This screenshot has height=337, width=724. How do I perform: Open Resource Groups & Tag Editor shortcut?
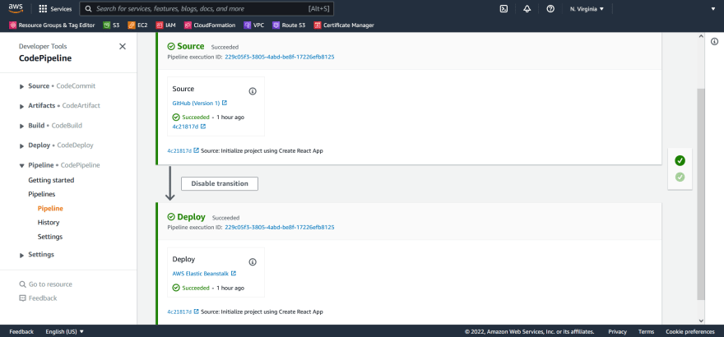point(52,25)
